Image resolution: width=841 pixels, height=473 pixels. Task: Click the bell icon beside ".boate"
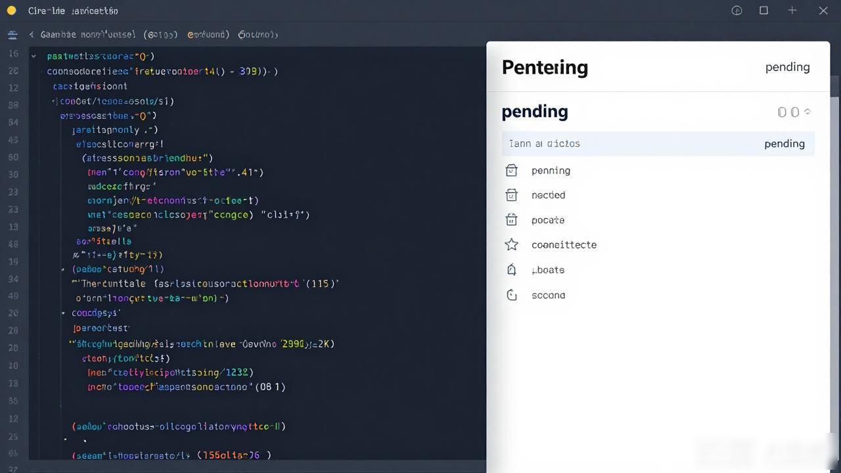[x=511, y=270]
